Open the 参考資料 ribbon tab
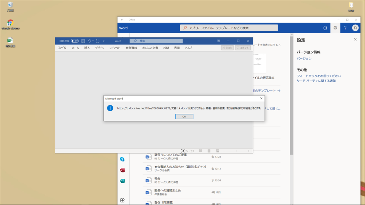Viewport: 365px width, 205px height. [131, 48]
